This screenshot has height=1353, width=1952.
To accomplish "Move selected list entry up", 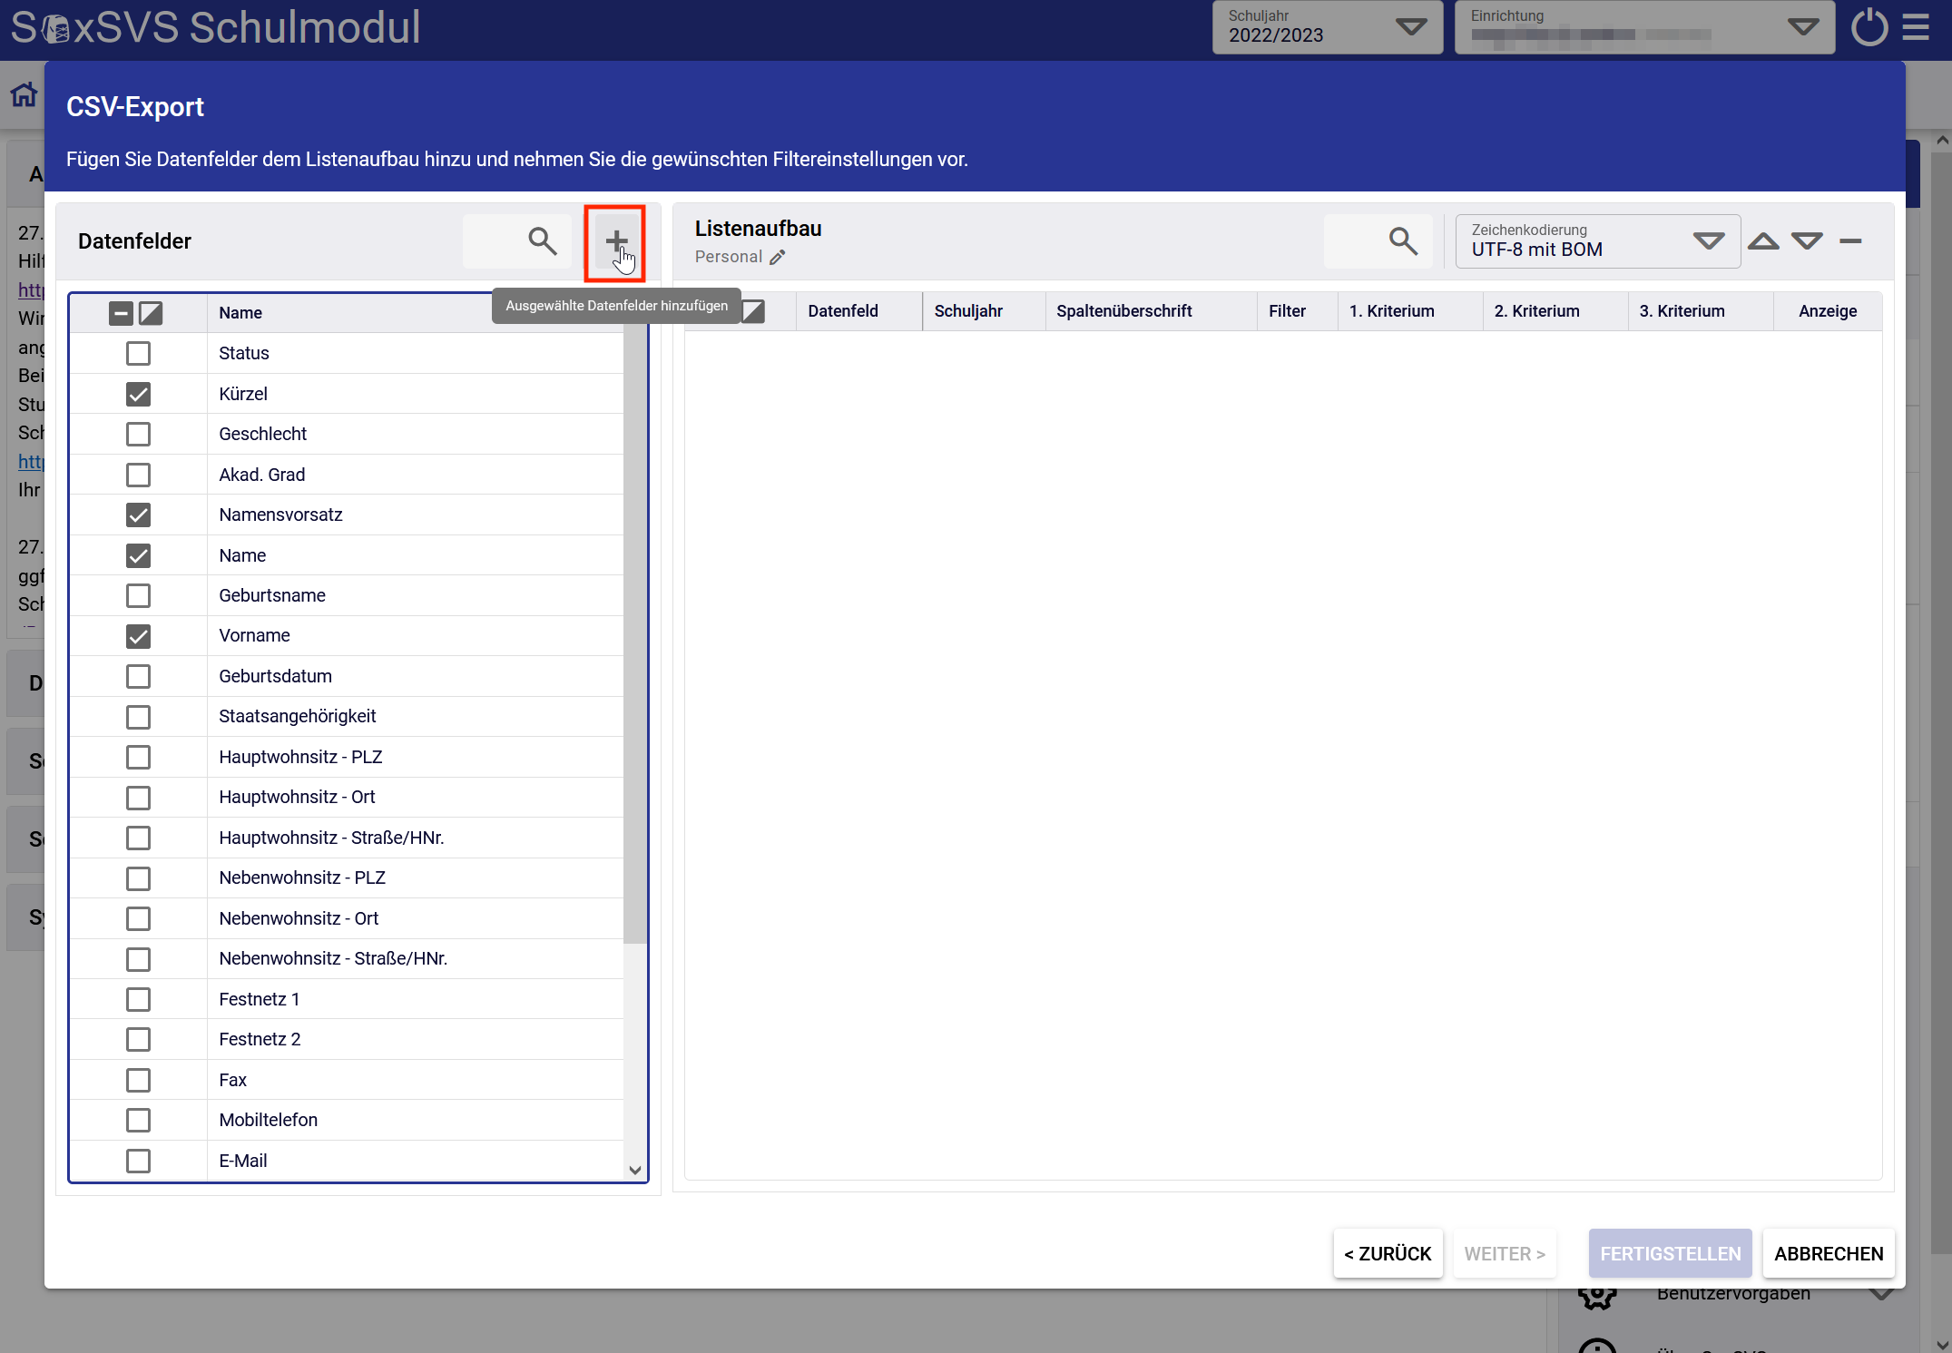I will 1763,241.
